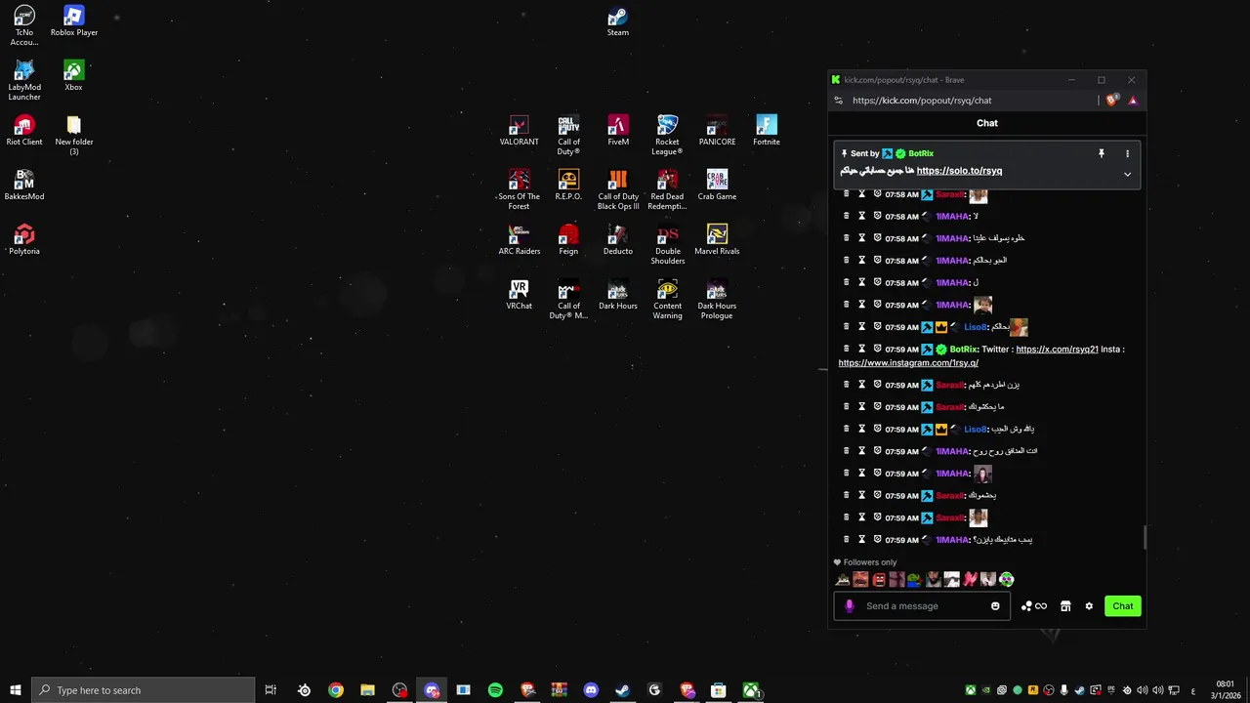
Task: Click the taskbar search box
Action: click(144, 690)
